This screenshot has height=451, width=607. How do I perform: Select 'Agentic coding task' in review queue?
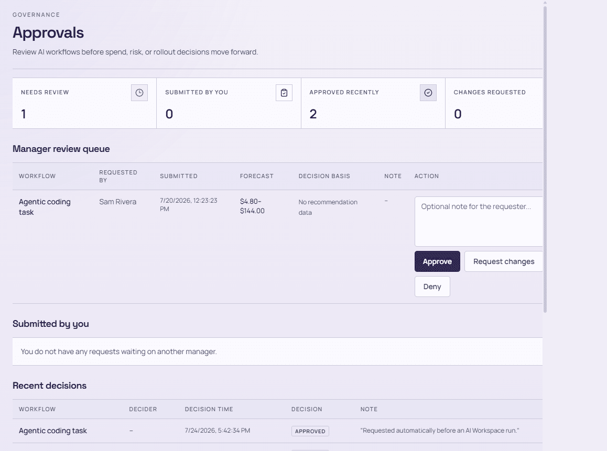(x=45, y=207)
